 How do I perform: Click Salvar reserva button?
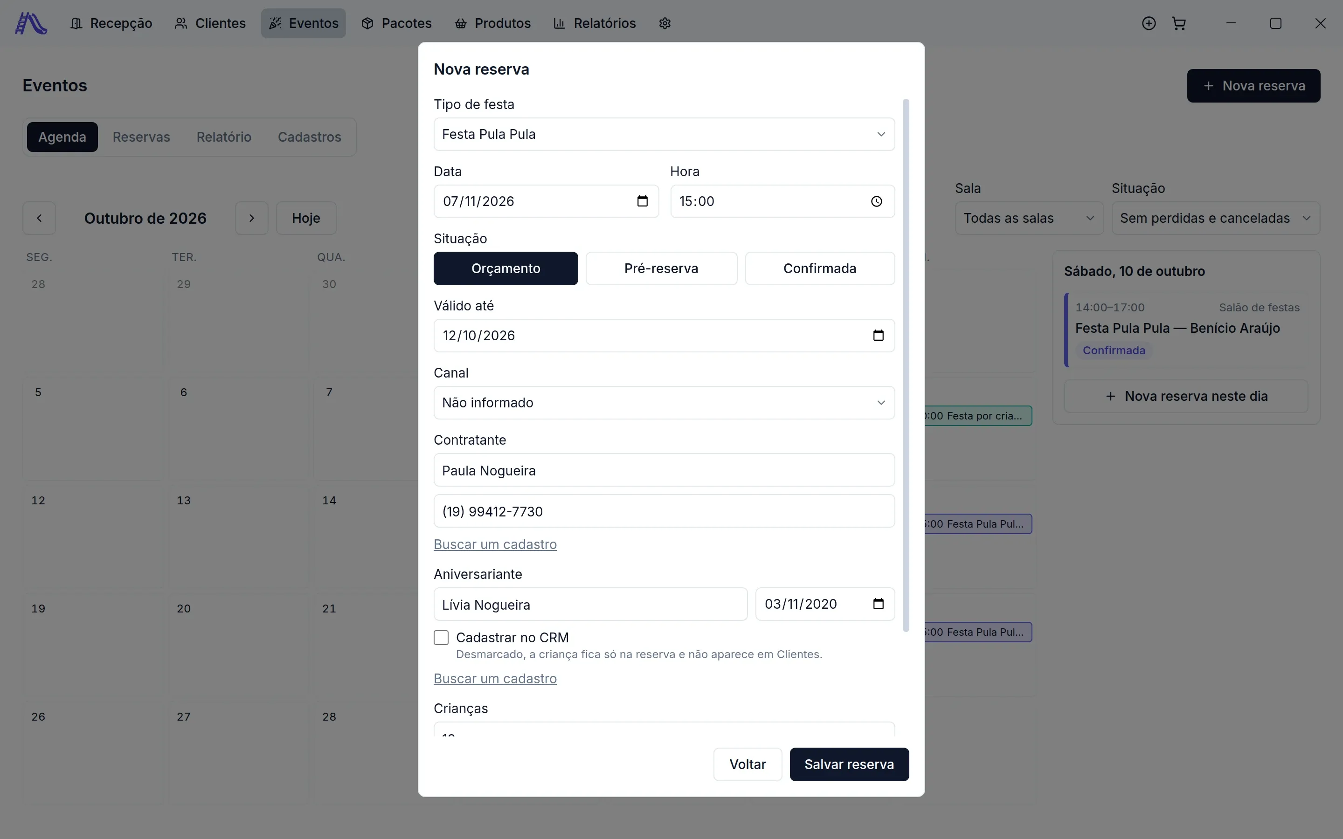pos(849,764)
